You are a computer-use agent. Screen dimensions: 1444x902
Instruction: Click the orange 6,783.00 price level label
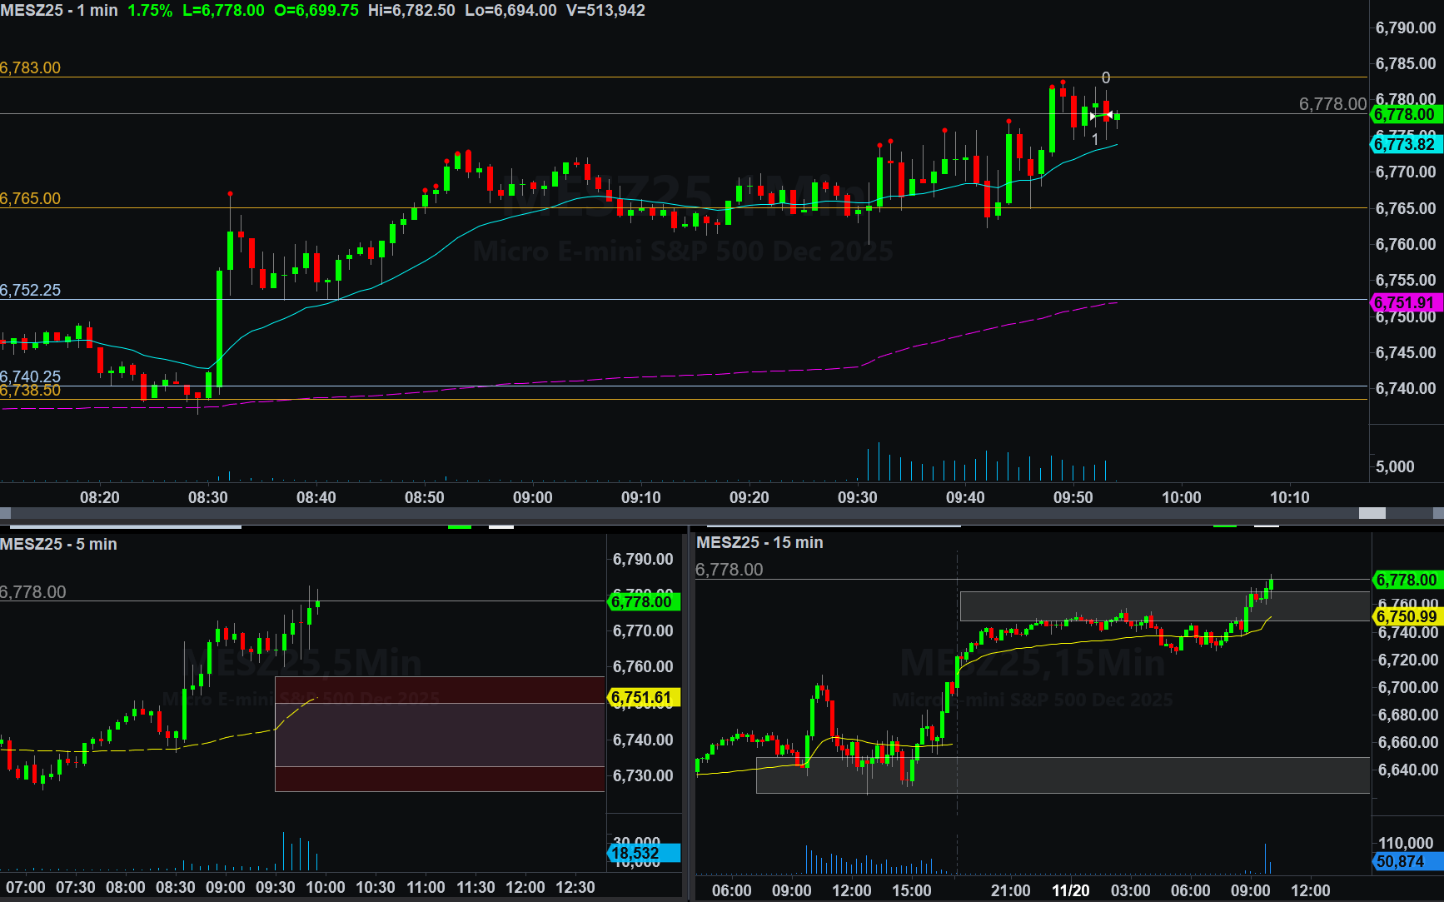click(31, 67)
